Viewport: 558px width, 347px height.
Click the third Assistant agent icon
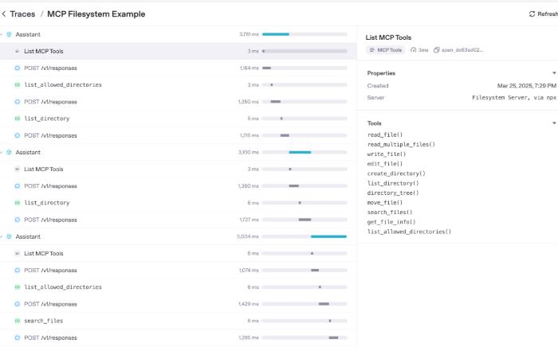(10, 236)
